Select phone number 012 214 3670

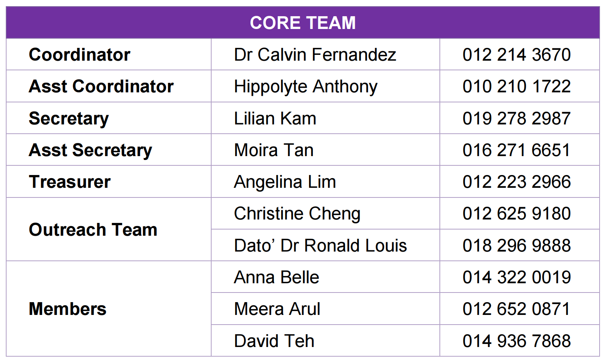pyautogui.click(x=516, y=54)
